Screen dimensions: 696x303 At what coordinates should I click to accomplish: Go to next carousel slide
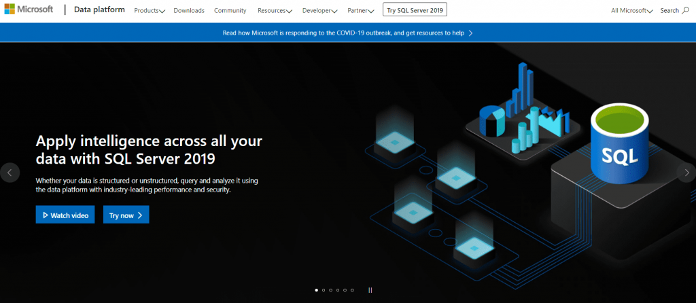click(686, 173)
